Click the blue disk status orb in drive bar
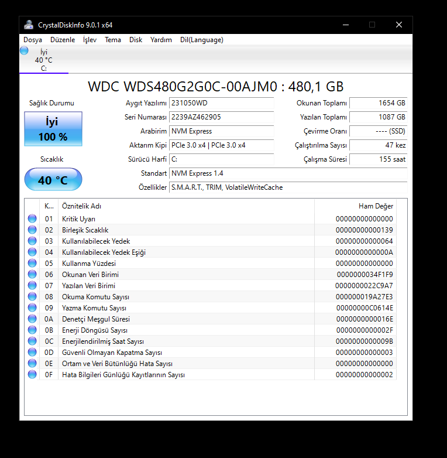The width and height of the screenshot is (447, 458). [24, 50]
